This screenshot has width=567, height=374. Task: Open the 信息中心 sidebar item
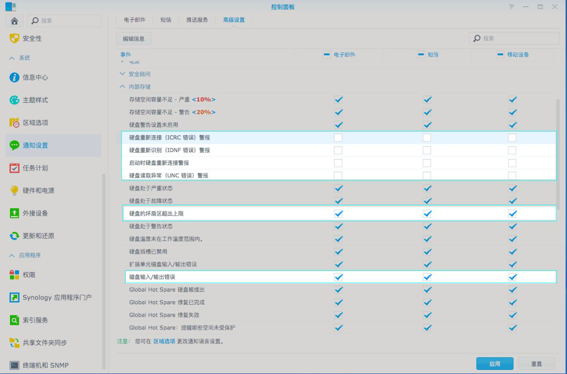tap(33, 77)
